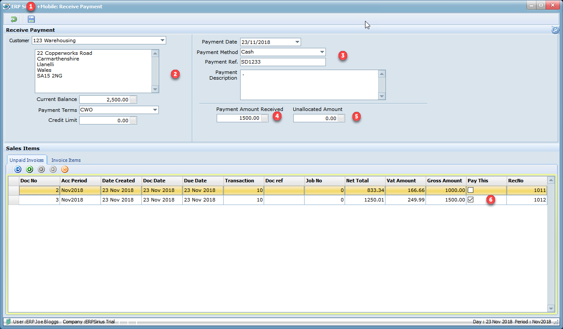Image resolution: width=563 pixels, height=329 pixels.
Task: Click the Job No column header
Action: [325, 181]
